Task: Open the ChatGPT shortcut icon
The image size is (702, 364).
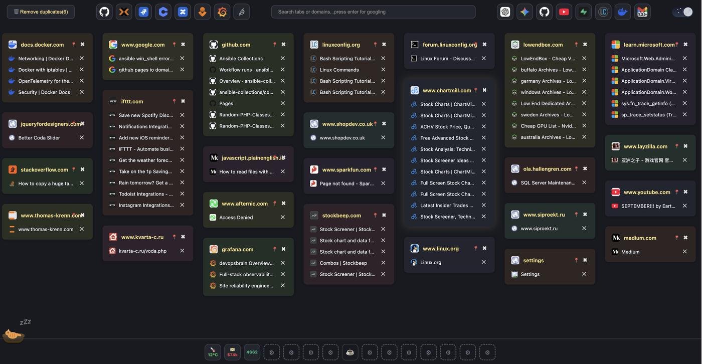Action: [x=505, y=12]
